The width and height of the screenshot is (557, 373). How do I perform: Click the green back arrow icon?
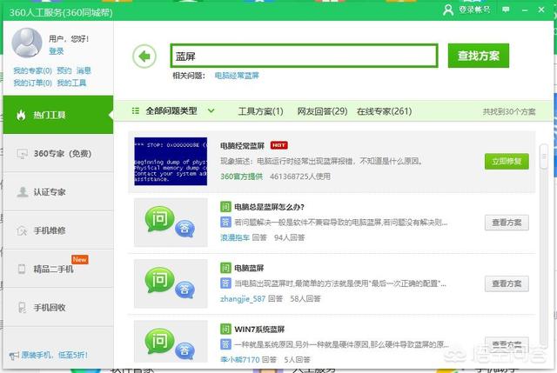click(x=144, y=56)
